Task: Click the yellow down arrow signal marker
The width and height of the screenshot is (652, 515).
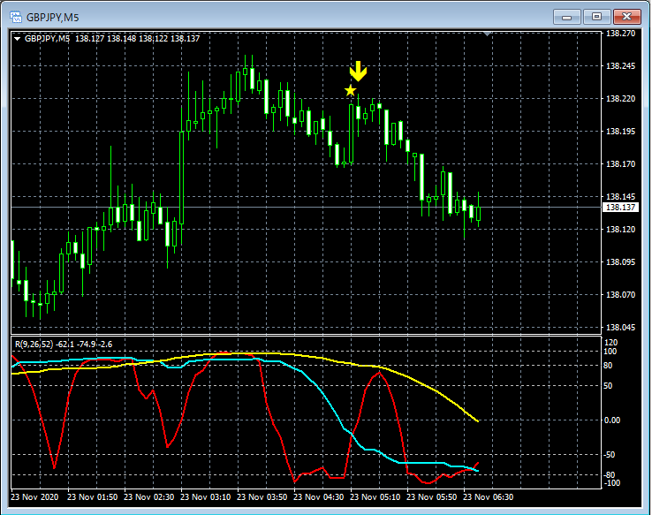Action: click(x=357, y=72)
